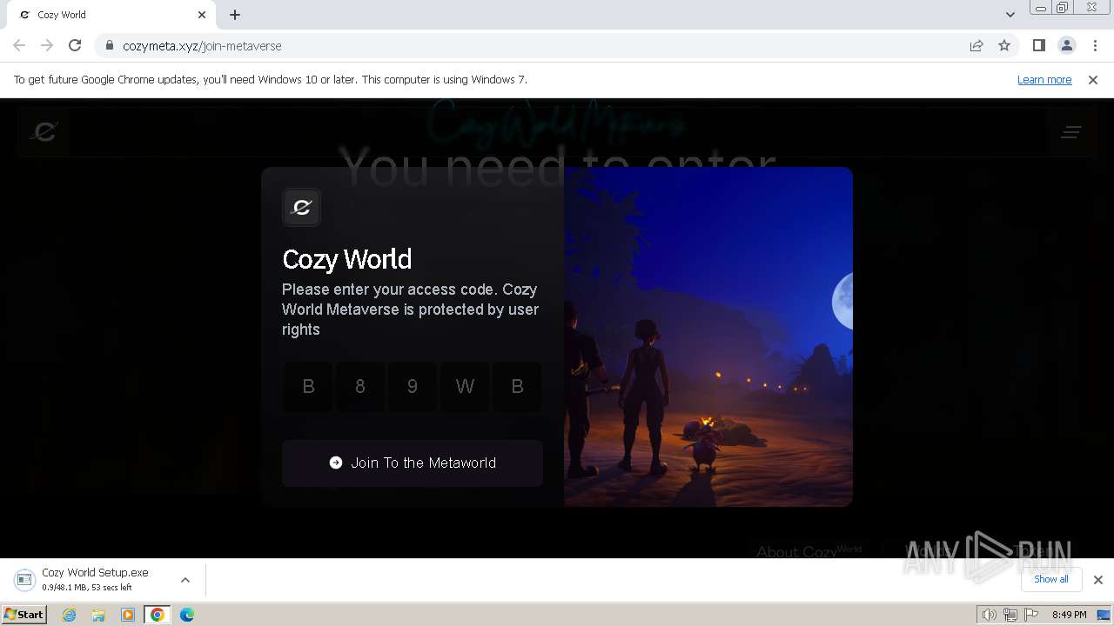Image resolution: width=1114 pixels, height=626 pixels.
Task: Open a new browser tab
Action: (x=235, y=15)
